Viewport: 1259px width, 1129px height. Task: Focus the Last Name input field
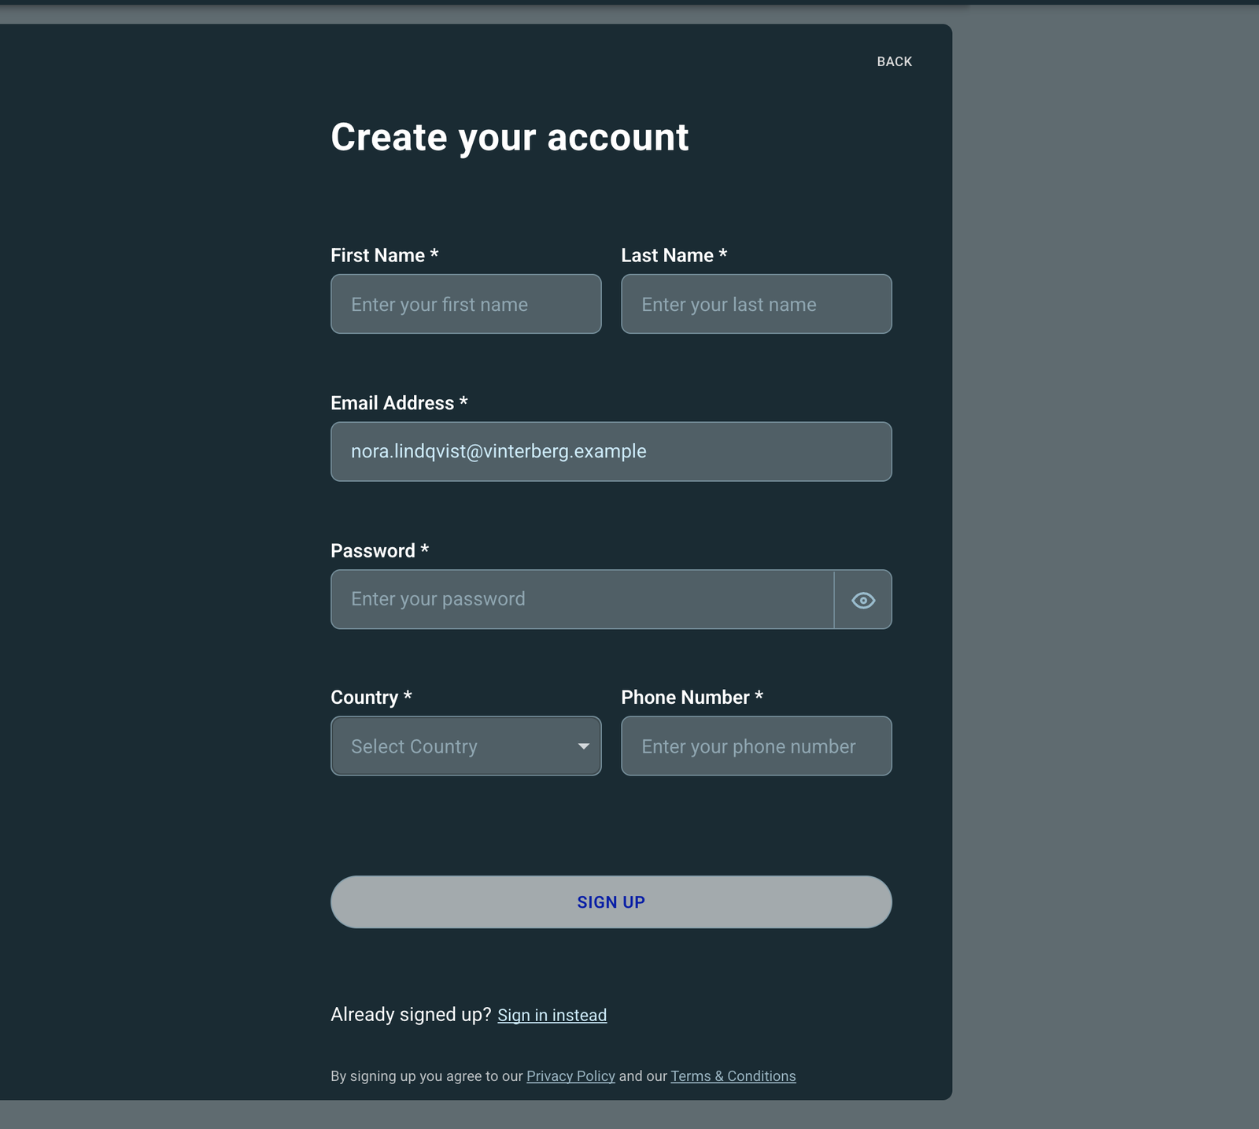click(x=756, y=304)
